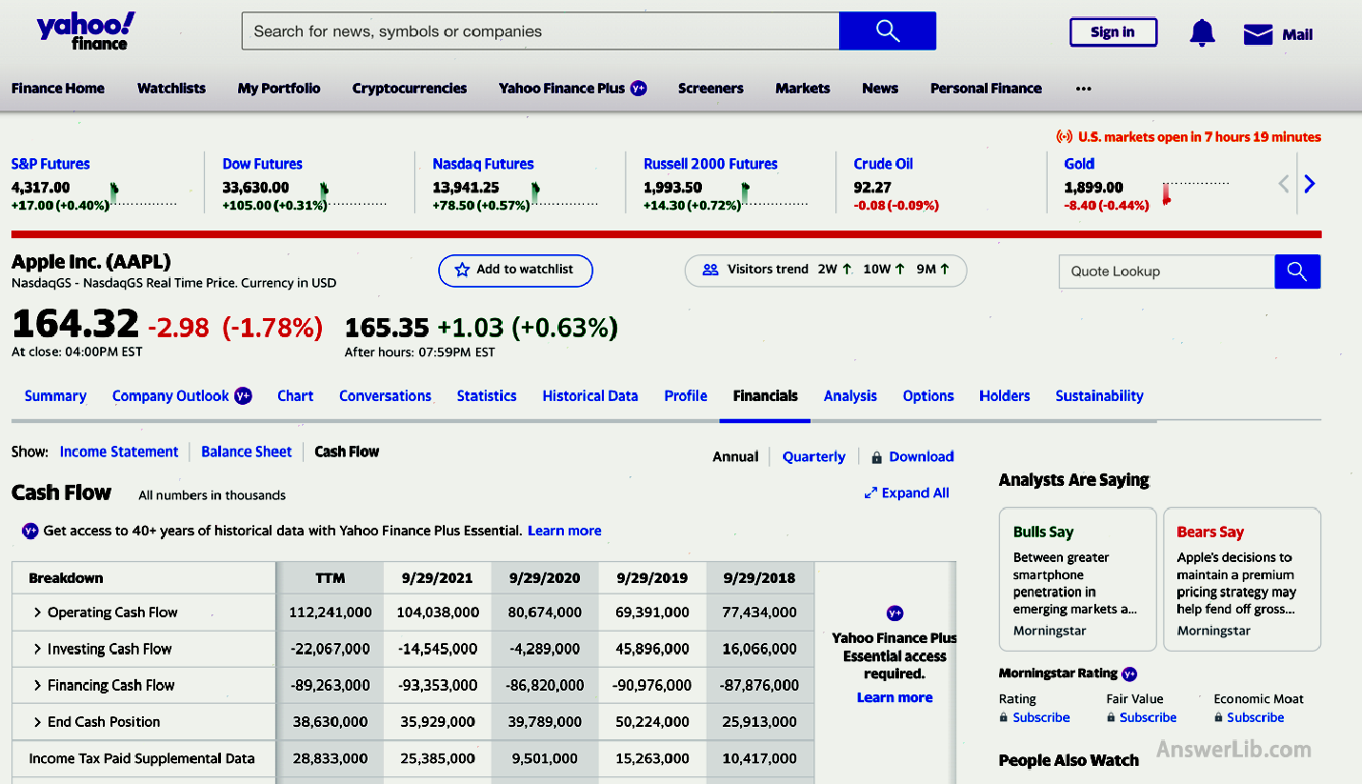This screenshot has height=784, width=1362.
Task: Click the Sign in button
Action: [1113, 32]
